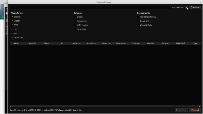This screenshot has width=203, height=114.
Task: Sort by the Programs column header
Action: point(136,43)
